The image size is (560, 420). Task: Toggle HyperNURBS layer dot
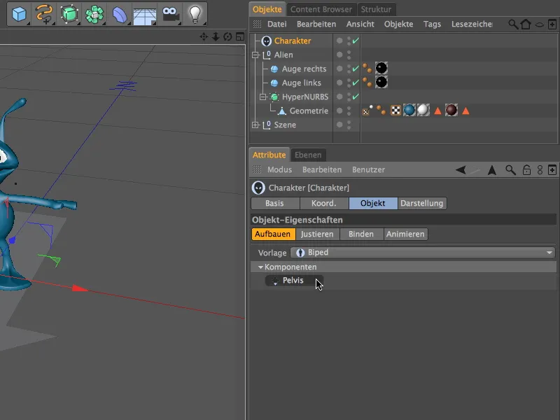(339, 97)
